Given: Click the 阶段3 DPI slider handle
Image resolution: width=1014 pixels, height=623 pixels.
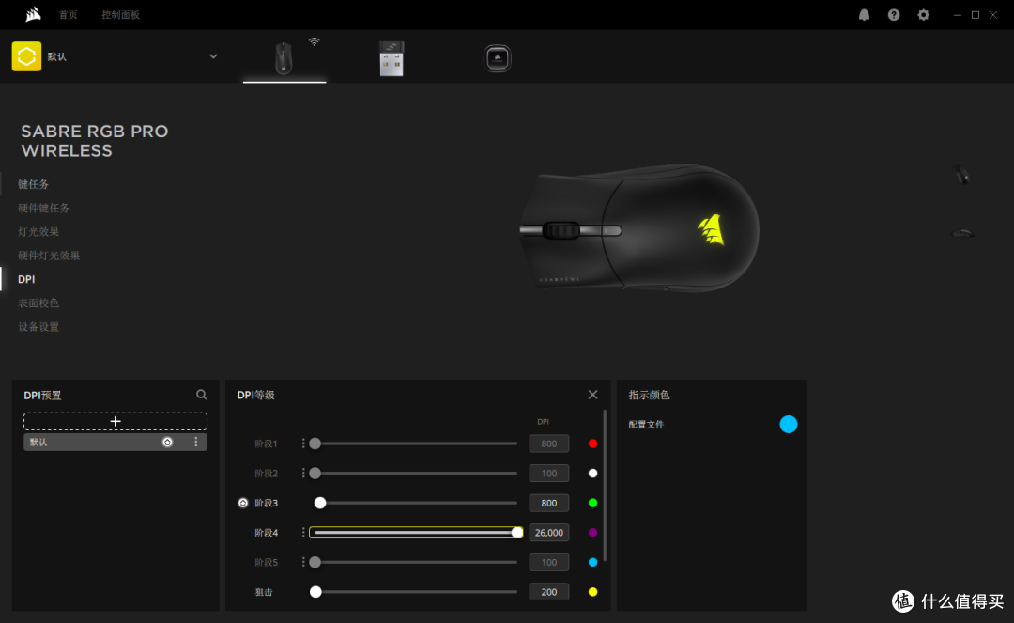Looking at the screenshot, I should 320,503.
